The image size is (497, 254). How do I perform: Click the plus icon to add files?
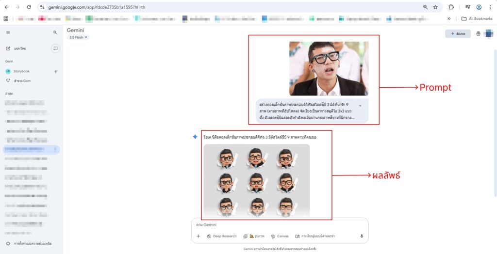tap(198, 236)
